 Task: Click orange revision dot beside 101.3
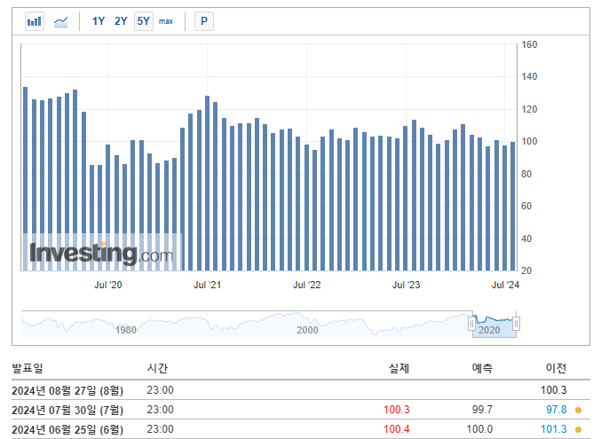coord(579,430)
